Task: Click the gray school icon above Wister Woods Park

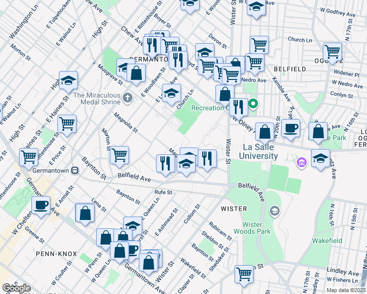Action: point(275,211)
